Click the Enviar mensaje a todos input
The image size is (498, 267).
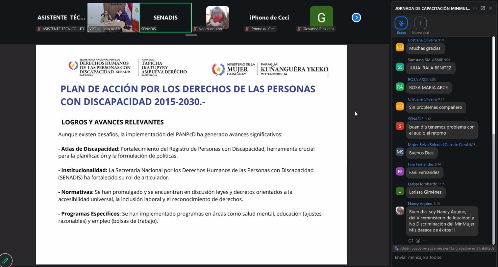click(x=444, y=258)
